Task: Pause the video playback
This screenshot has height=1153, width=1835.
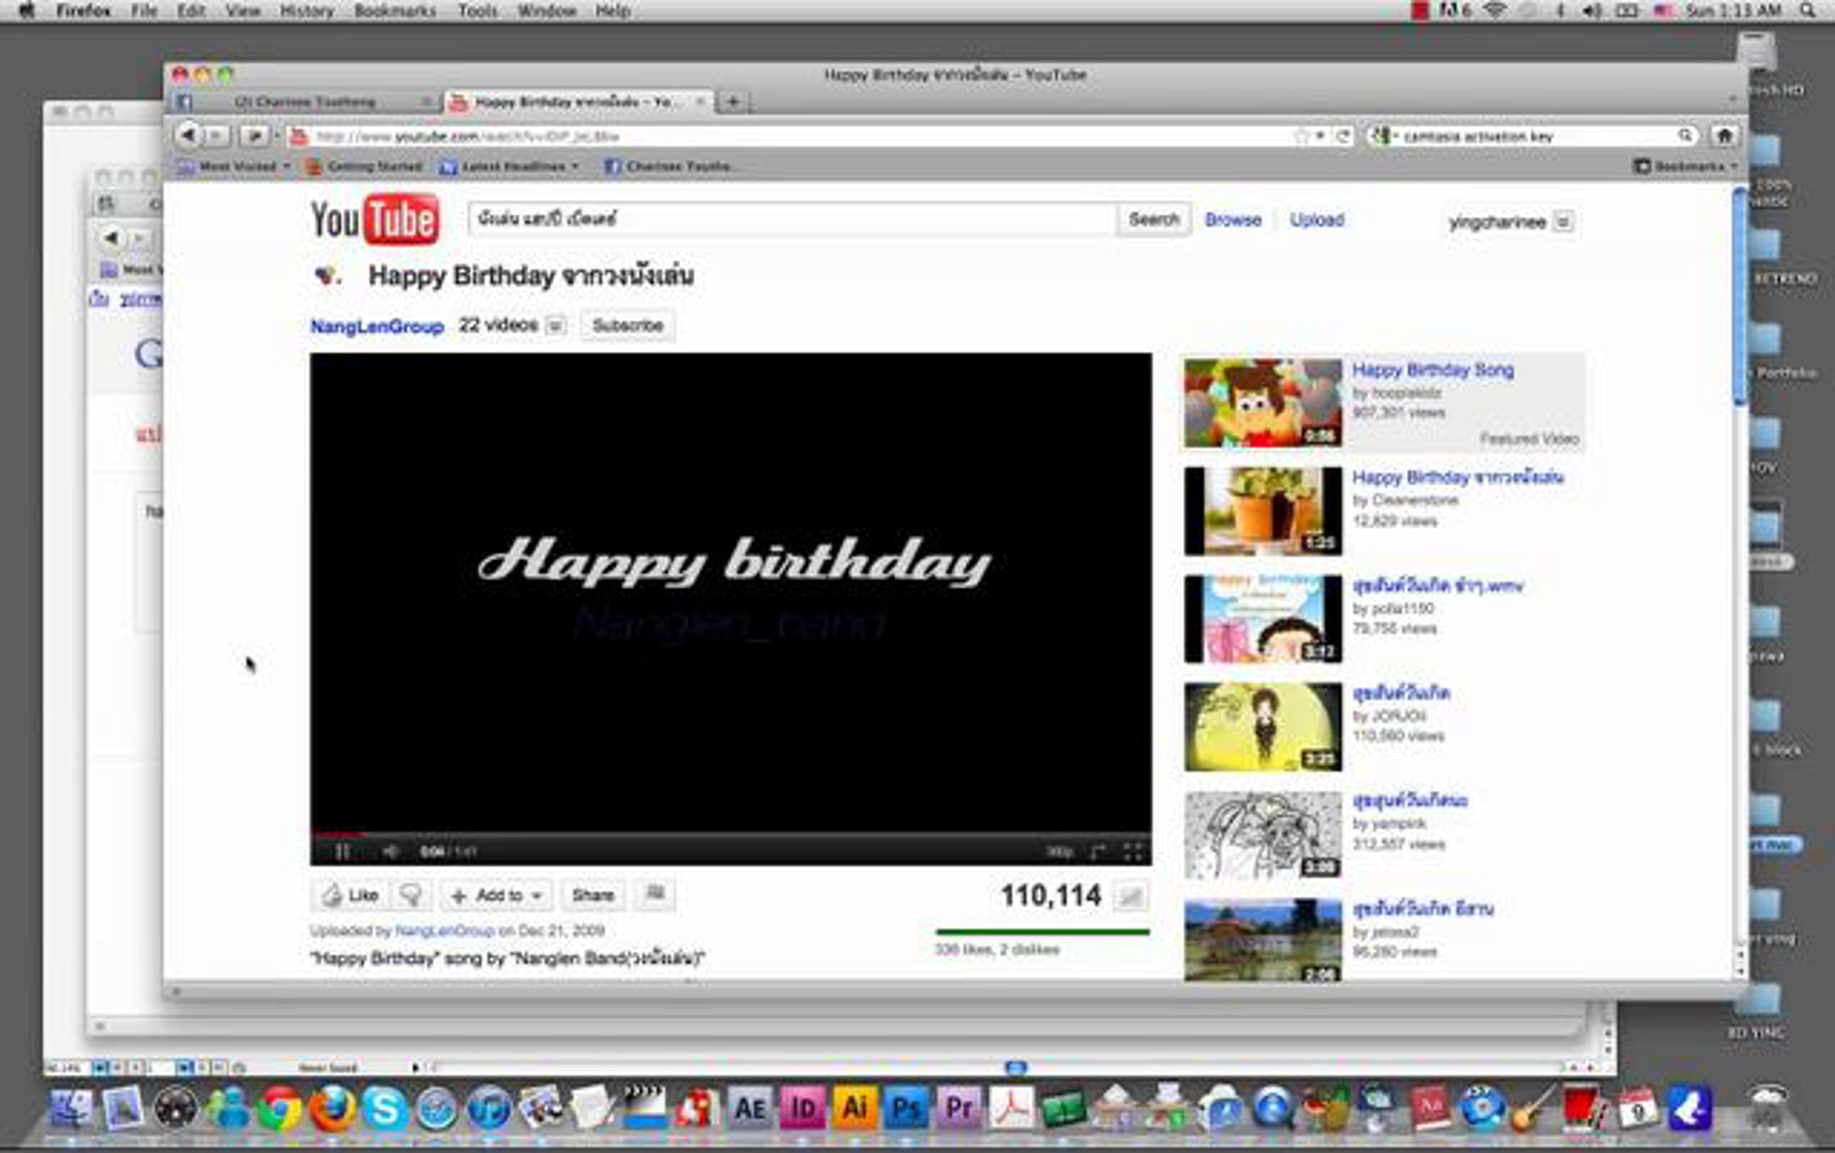Action: (x=342, y=851)
